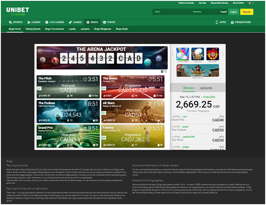
Task: Click the Forgot? password link
Action: click(224, 12)
